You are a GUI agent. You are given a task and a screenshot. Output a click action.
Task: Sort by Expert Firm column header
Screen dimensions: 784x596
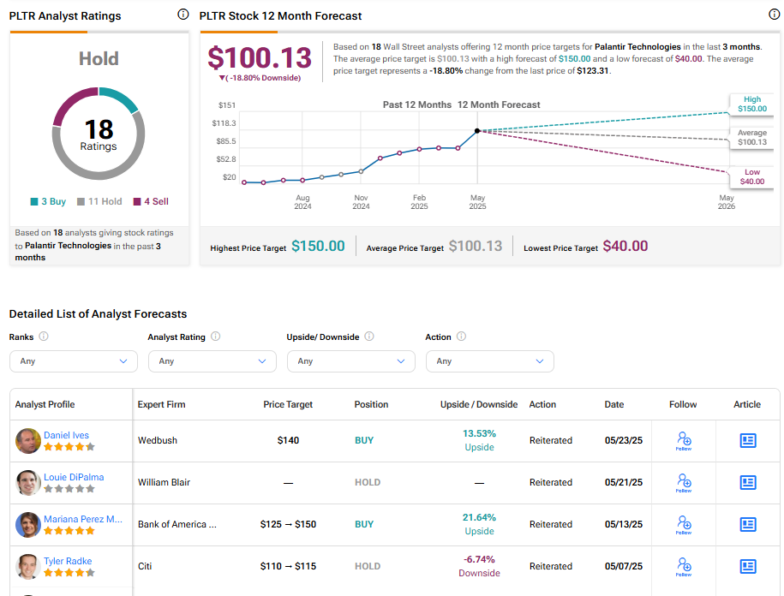161,404
